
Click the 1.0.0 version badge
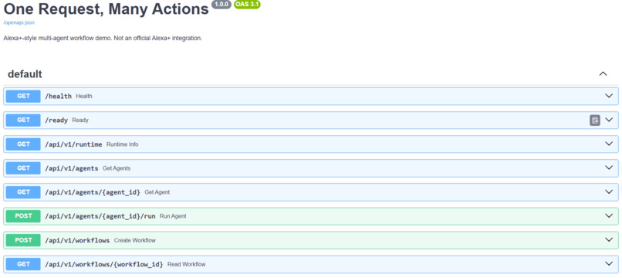click(221, 5)
